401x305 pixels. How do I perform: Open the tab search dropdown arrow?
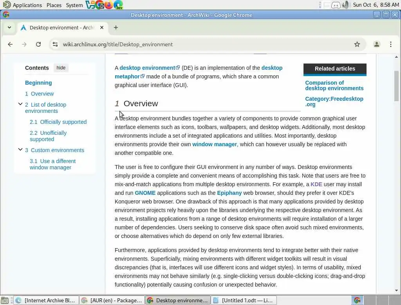coord(9,27)
